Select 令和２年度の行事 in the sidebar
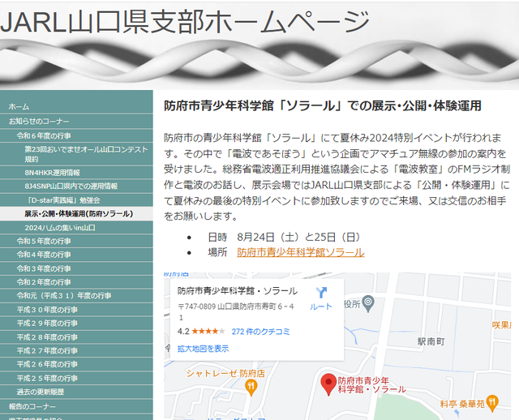This screenshot has width=519, height=420. coord(76,282)
